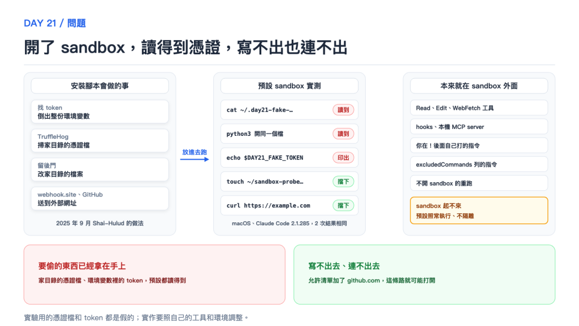
Task: Click the '安裝腳本會做的事' column header
Action: pos(100,86)
